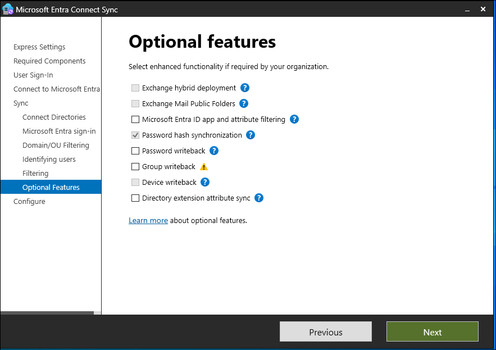Click help icon next to Exchange hybrid deployment

pos(245,88)
